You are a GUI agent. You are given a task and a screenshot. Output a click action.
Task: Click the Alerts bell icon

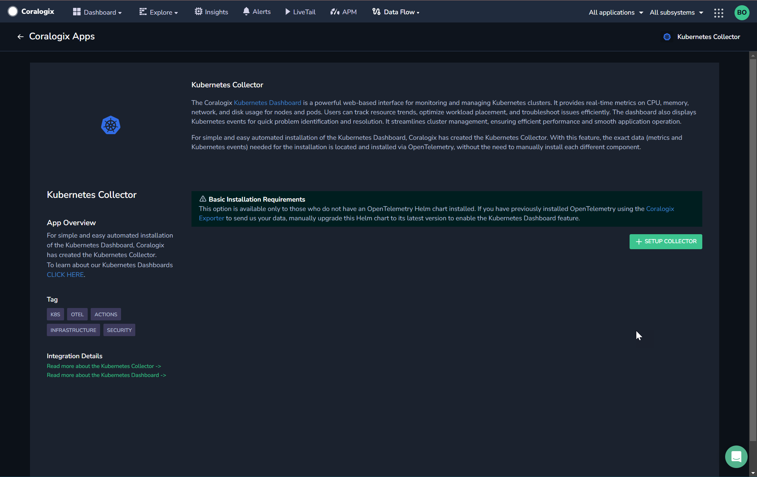(246, 11)
